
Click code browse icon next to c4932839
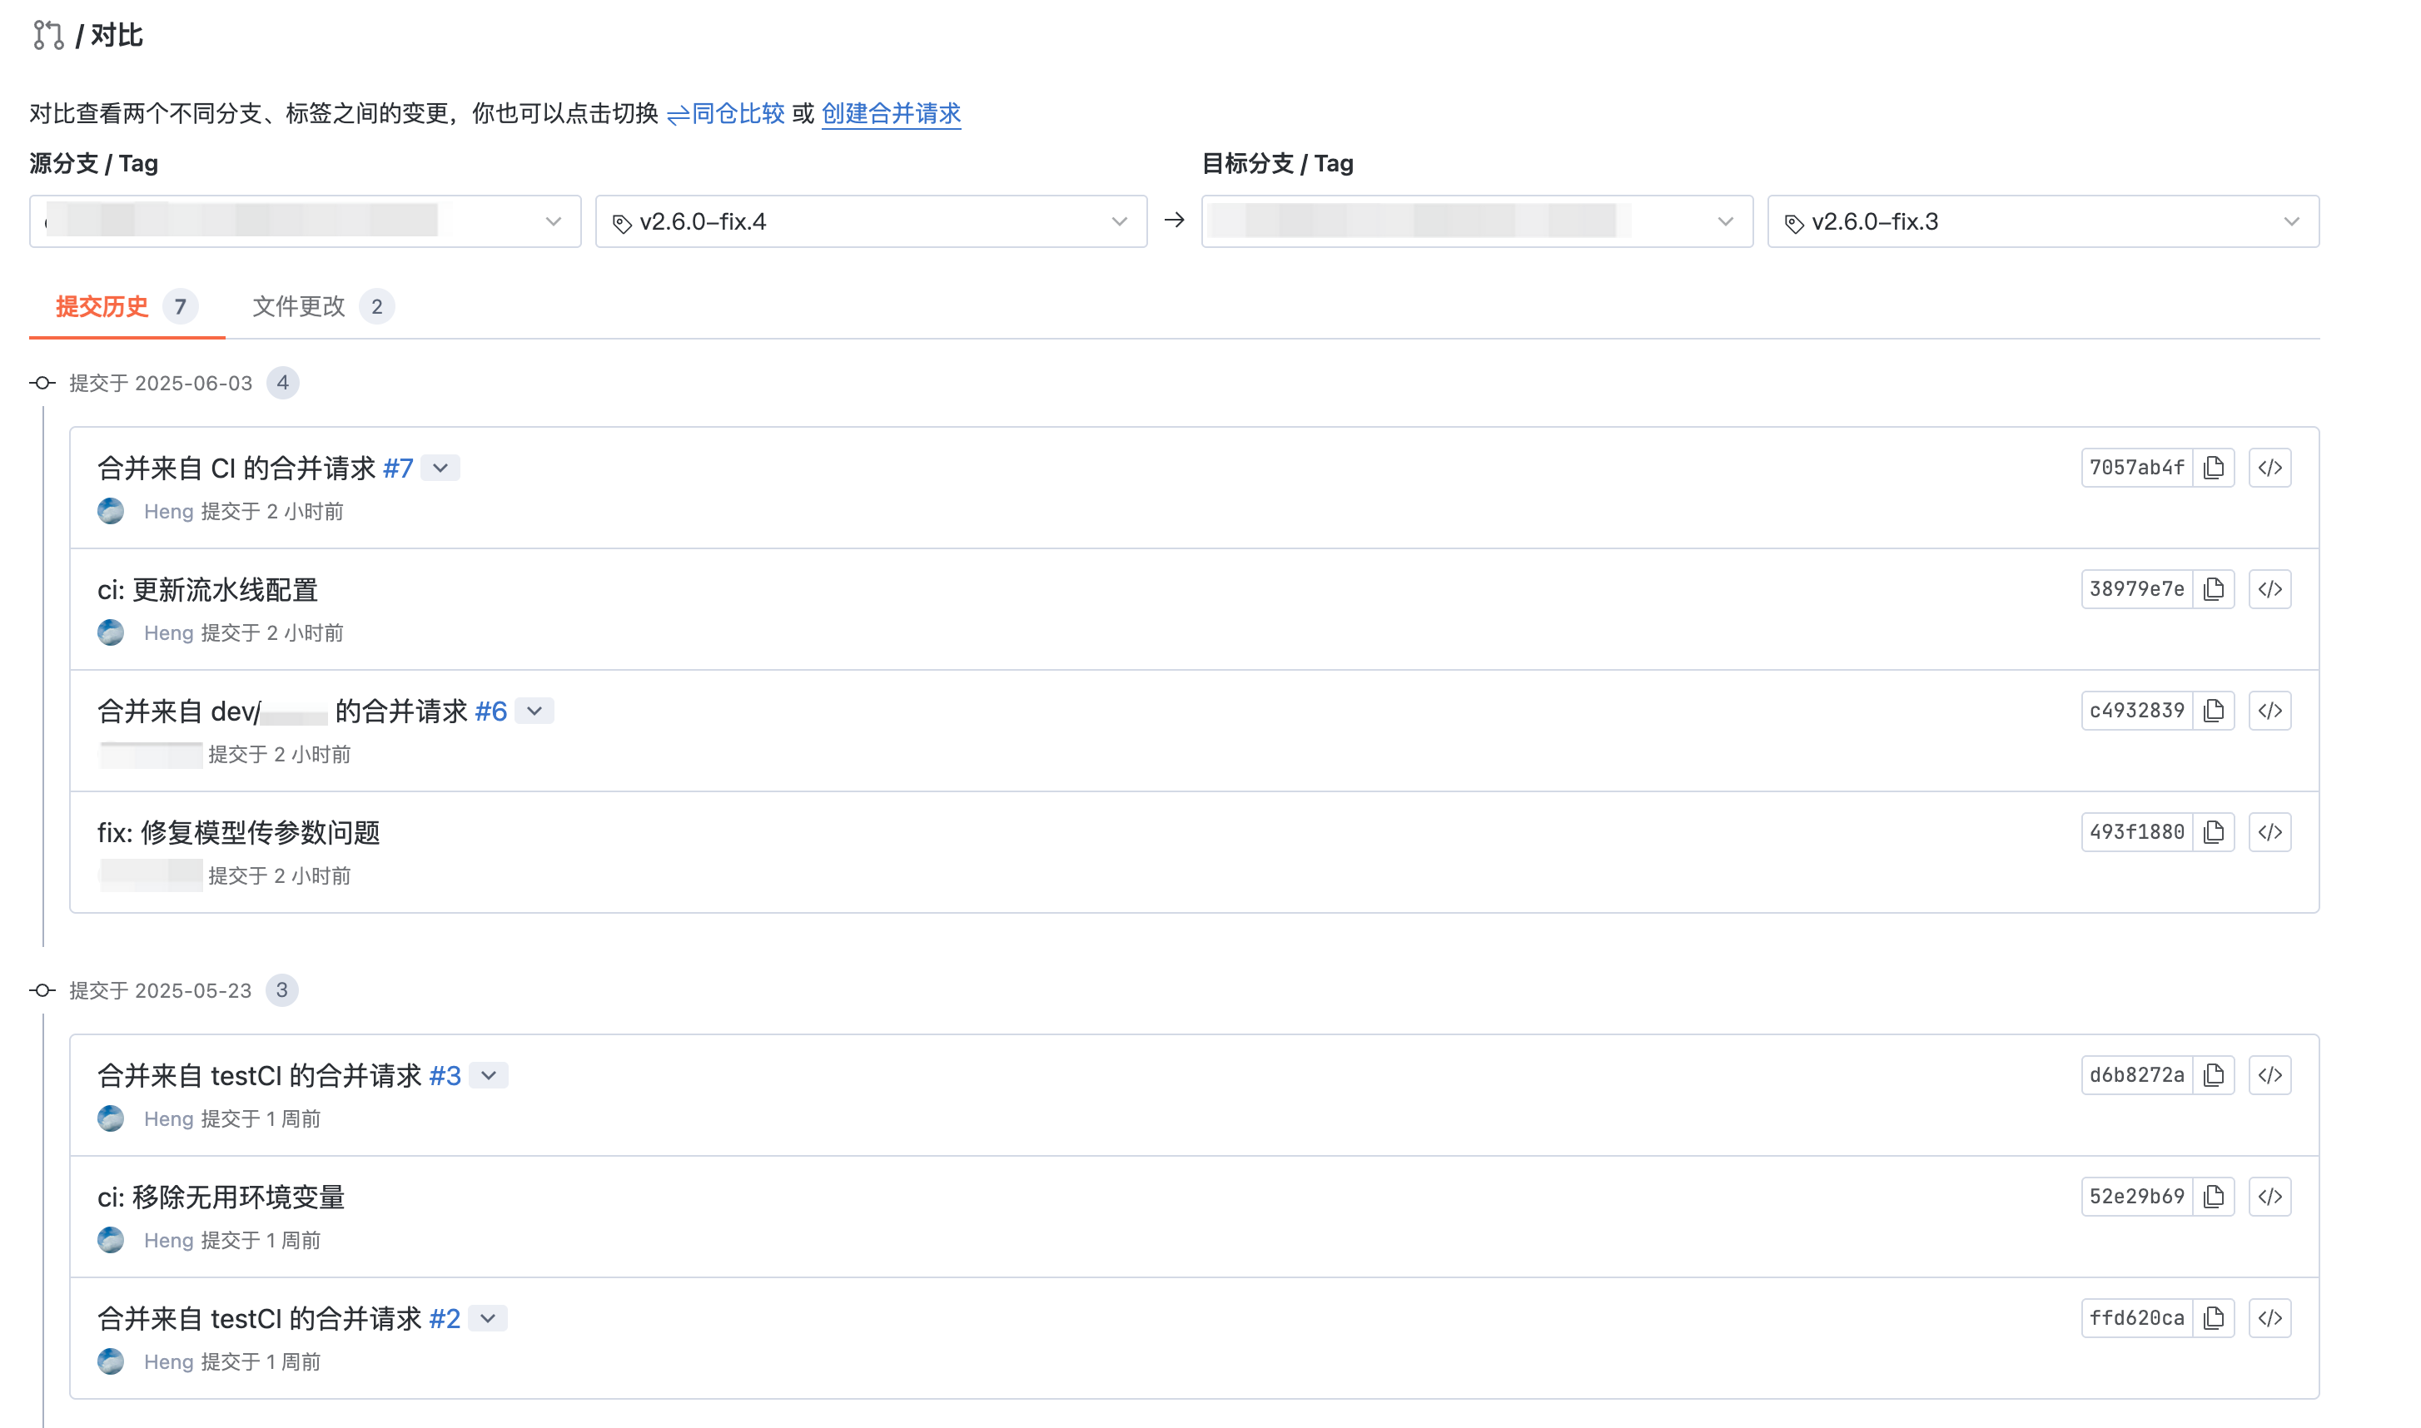[x=2269, y=710]
